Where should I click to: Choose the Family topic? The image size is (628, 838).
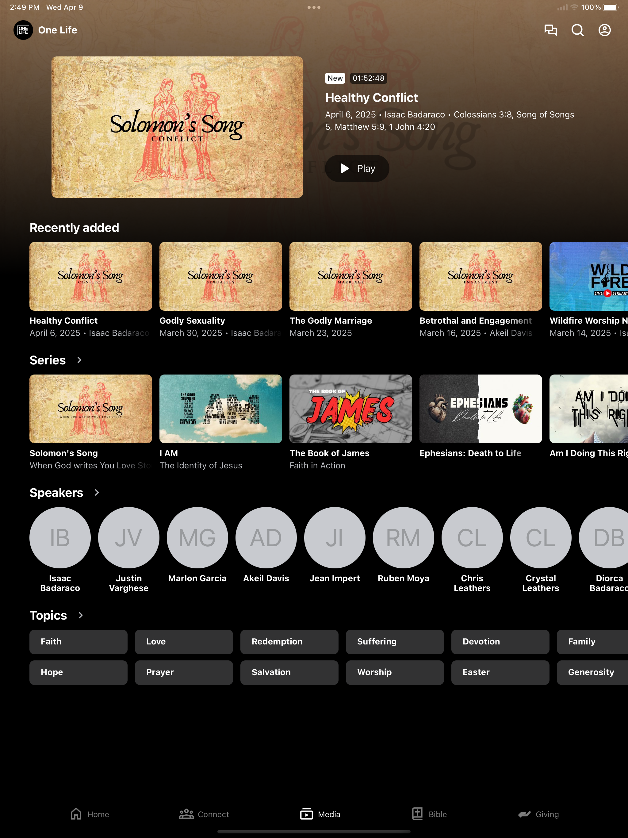click(x=592, y=642)
